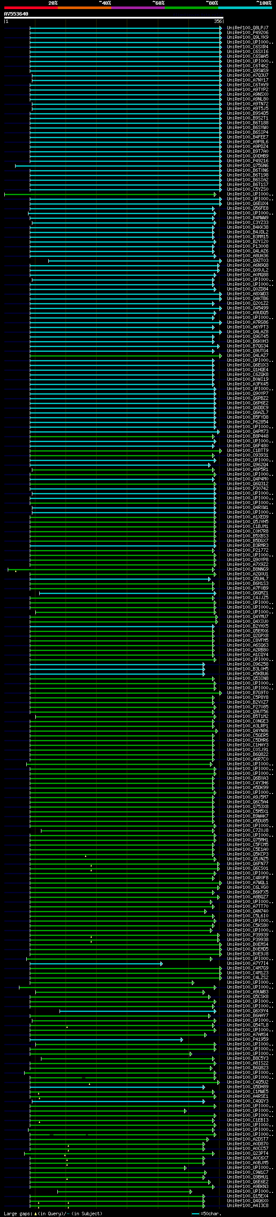Open the UniRef100_A7Q3U7 hit label
This screenshot has height=1217, width=276.
click(248, 75)
